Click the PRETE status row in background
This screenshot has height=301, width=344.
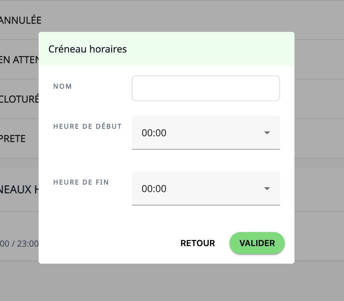pyautogui.click(x=13, y=139)
